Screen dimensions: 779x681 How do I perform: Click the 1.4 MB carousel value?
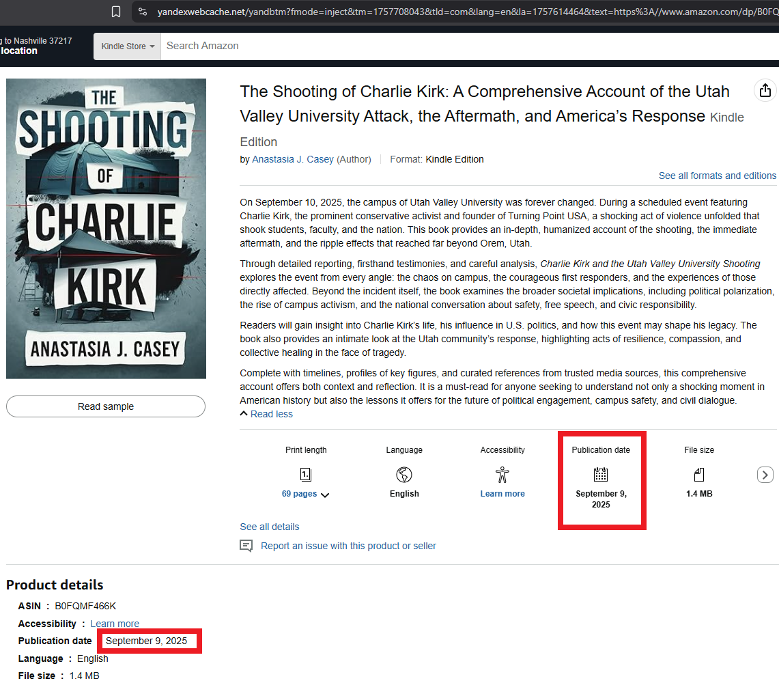(x=699, y=494)
